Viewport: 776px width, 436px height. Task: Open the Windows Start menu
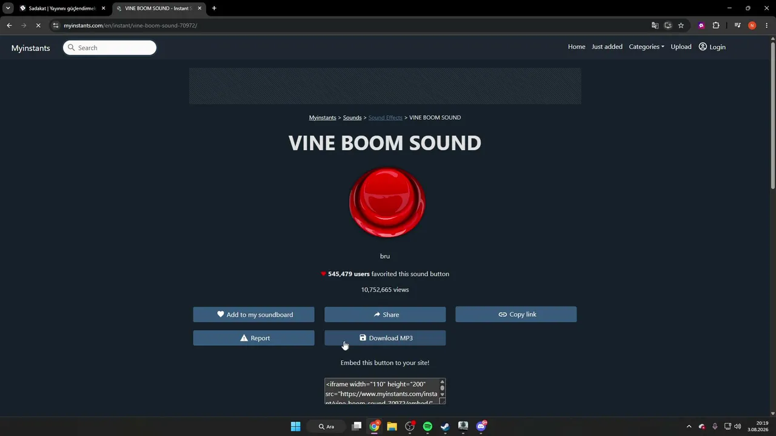coord(295,426)
